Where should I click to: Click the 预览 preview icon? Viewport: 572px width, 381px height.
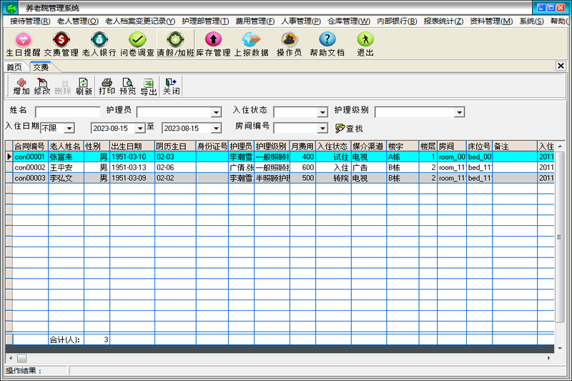pos(128,86)
